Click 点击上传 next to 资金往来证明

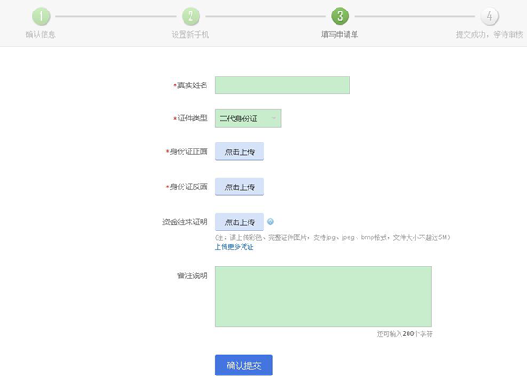[x=239, y=222]
